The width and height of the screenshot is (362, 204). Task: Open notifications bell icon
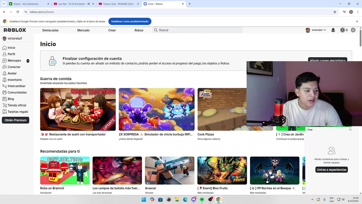[333, 30]
